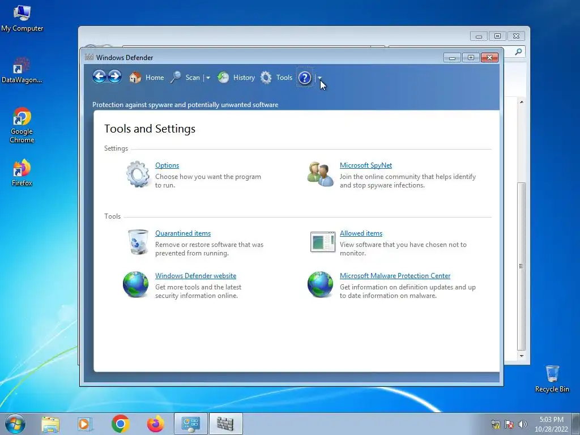Select the Google Chrome desktop shortcut
The image size is (580, 435).
click(x=22, y=125)
